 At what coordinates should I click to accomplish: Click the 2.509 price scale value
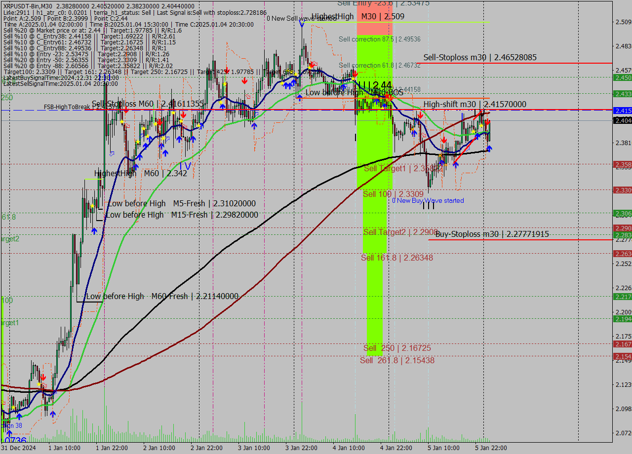623,22
